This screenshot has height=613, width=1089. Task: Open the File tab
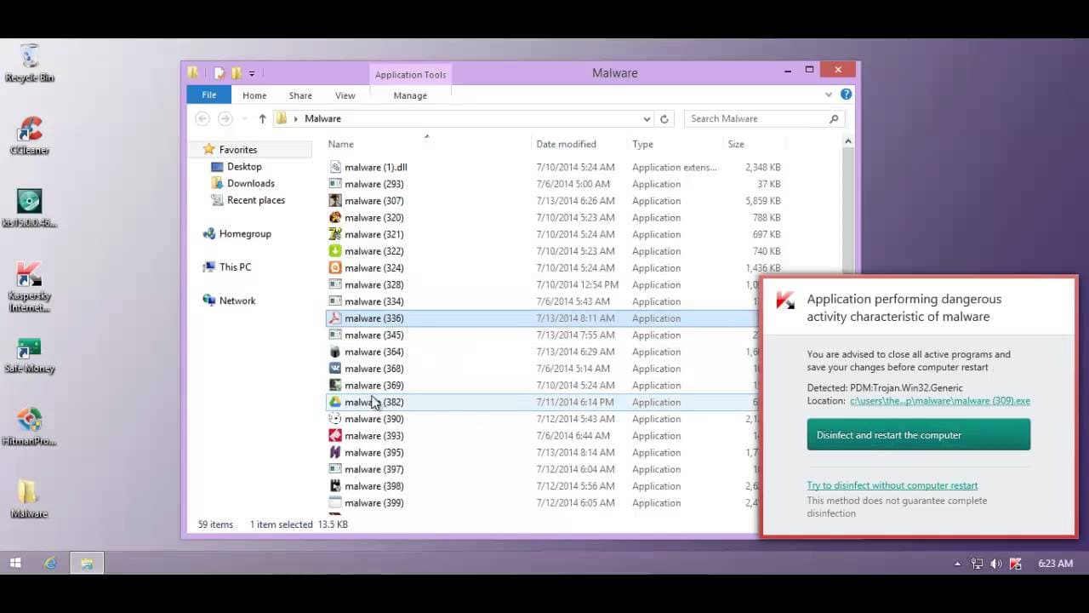point(209,95)
